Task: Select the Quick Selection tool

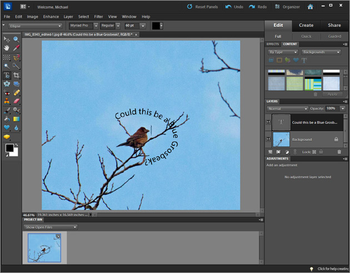Action: click(x=16, y=66)
